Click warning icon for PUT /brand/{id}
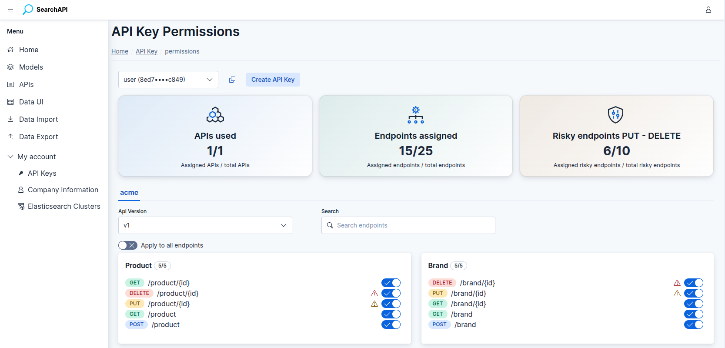Viewport: 725px width, 348px height. point(677,293)
